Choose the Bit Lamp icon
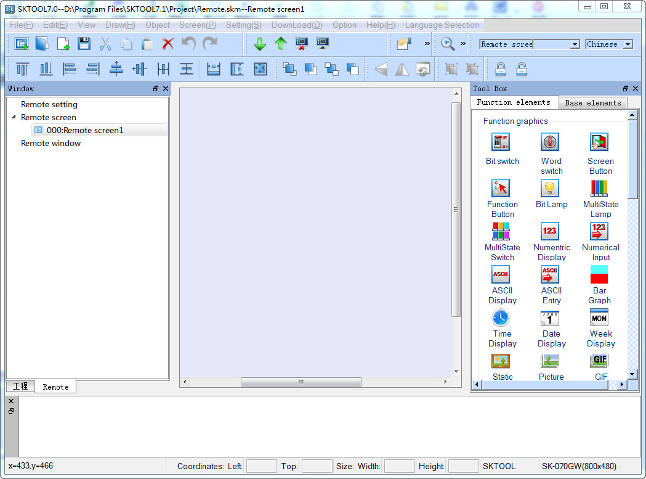646x479 pixels. pyautogui.click(x=550, y=188)
